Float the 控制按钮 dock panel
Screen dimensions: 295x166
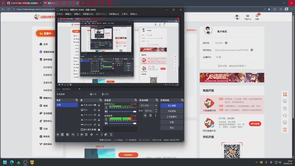point(182,100)
